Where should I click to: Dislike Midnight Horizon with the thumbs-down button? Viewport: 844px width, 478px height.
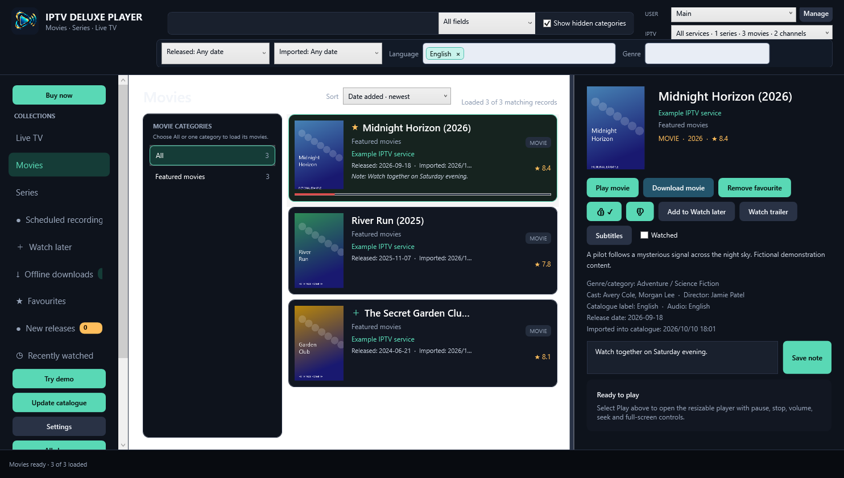click(640, 211)
